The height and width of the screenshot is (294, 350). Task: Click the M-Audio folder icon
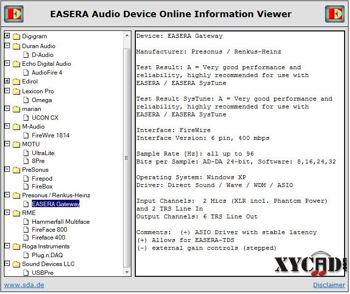(16, 127)
